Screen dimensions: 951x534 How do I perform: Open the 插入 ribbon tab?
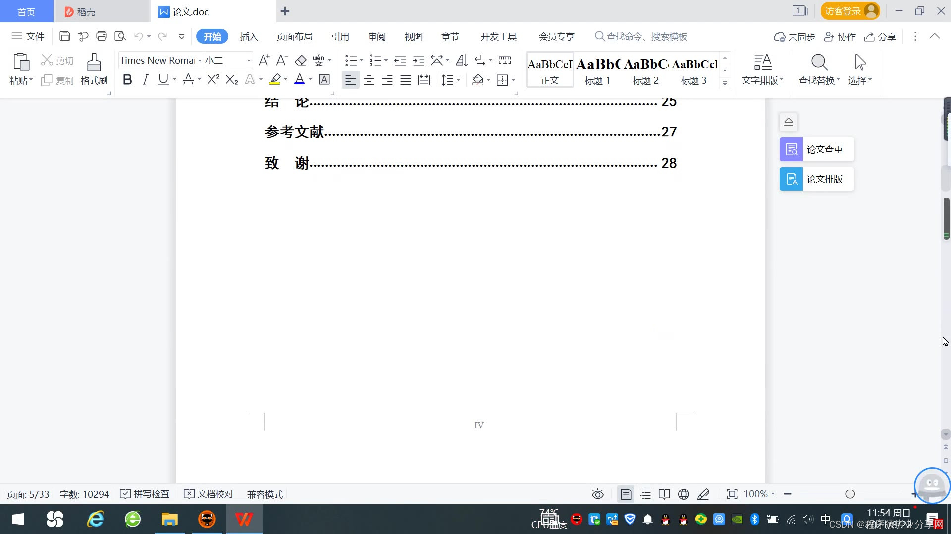(249, 37)
